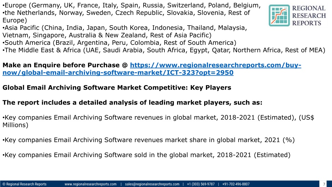The height and width of the screenshot is (187, 332).
Task: Click the South America countries bullet line
Action: click(119, 43)
